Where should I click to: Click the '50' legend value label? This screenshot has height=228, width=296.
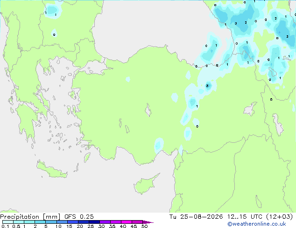click(x=144, y=226)
